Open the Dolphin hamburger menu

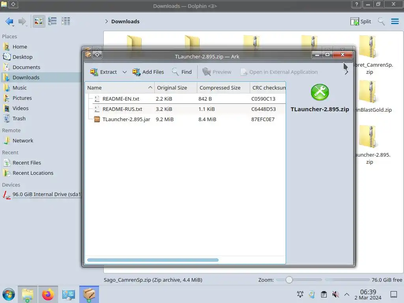395,21
